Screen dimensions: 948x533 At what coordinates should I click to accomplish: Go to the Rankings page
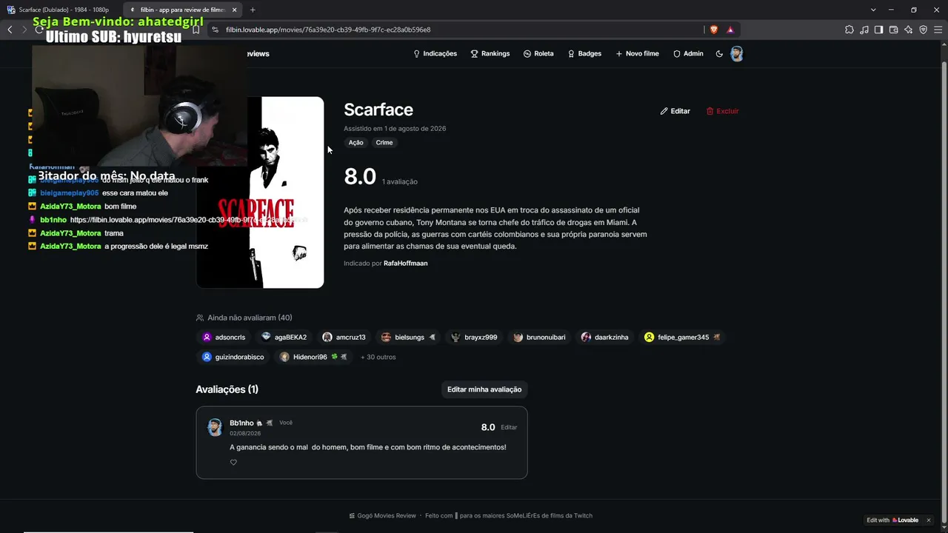click(490, 53)
